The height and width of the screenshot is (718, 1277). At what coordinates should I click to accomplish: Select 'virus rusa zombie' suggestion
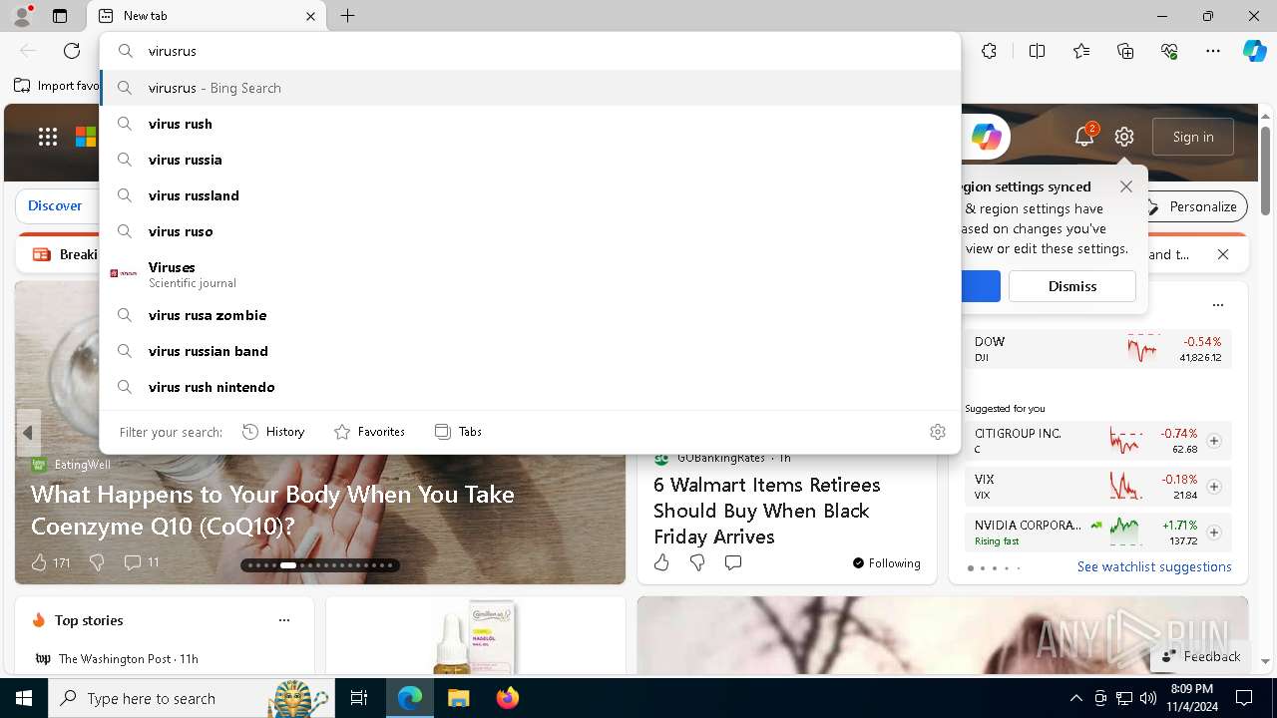pos(530,315)
